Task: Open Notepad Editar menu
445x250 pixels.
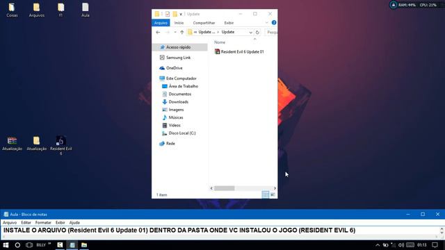Action: (26, 222)
